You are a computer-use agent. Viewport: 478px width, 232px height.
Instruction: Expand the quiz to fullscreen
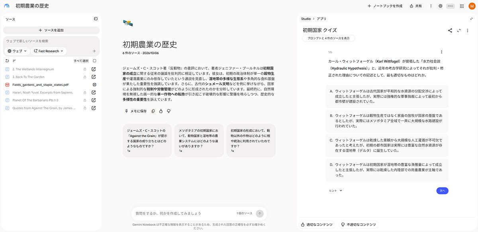[459, 30]
